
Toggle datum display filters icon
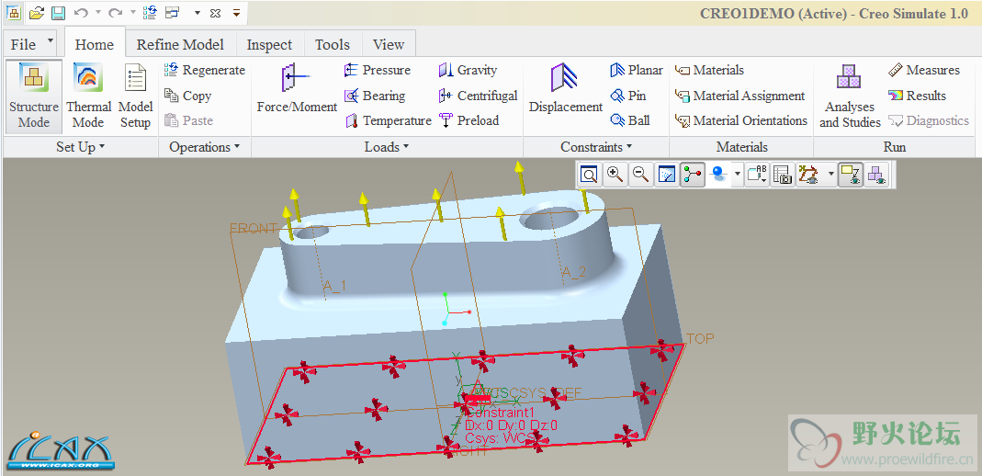tap(808, 175)
